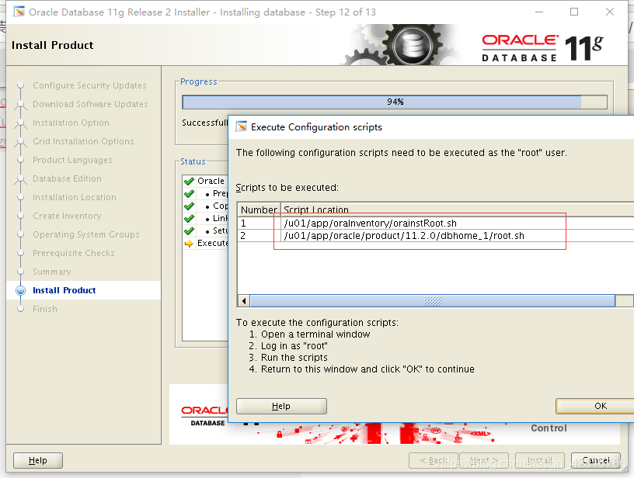Click the Number column header

click(259, 210)
